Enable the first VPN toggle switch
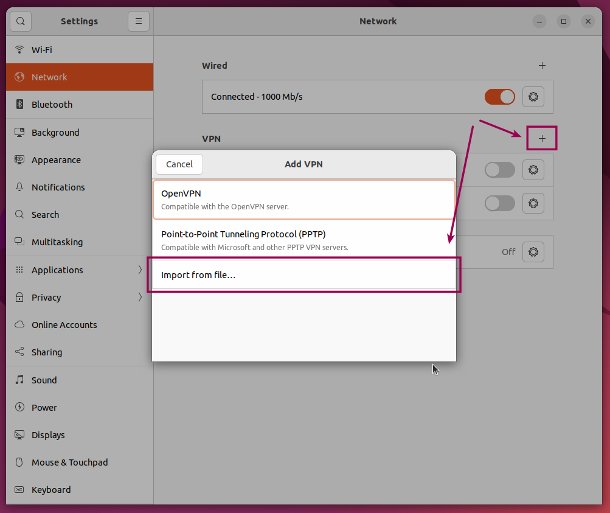Screen dimensions: 610x513 tap(499, 170)
